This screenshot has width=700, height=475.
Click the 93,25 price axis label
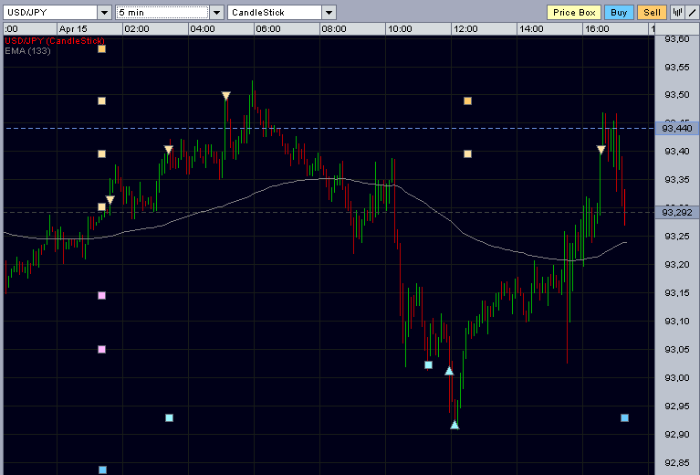point(677,237)
